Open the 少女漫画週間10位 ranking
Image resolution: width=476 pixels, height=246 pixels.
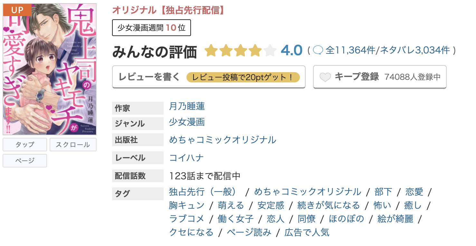[151, 28]
